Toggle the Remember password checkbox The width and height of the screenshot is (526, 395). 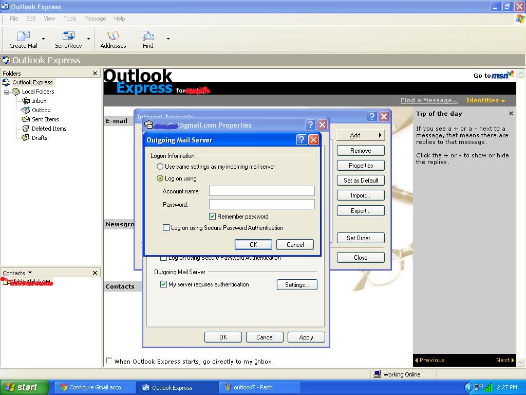tap(212, 217)
